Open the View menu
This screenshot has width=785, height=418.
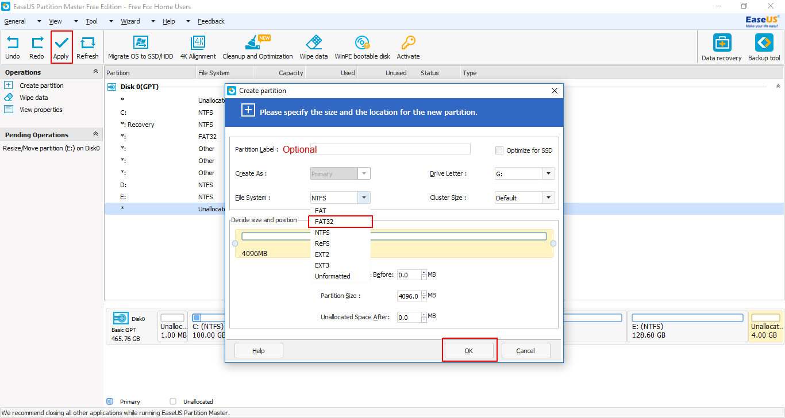pyautogui.click(x=55, y=21)
